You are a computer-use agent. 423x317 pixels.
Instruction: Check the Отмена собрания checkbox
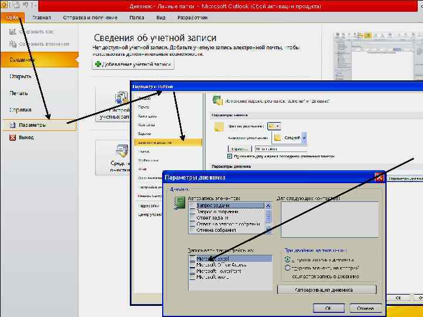[x=192, y=230]
